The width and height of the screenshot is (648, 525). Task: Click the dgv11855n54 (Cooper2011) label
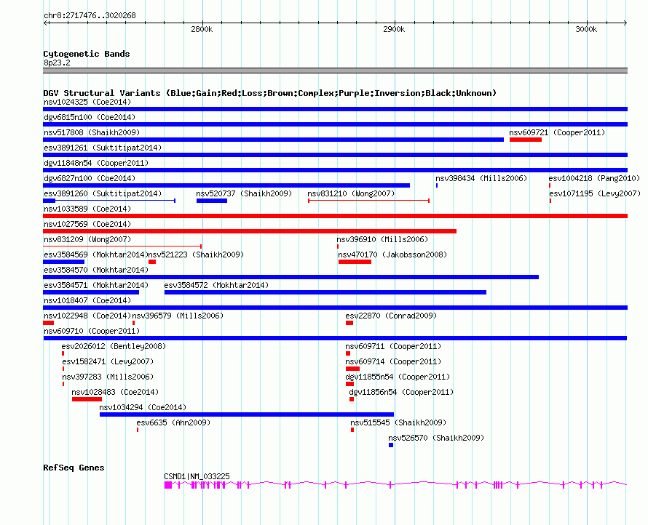coord(398,377)
